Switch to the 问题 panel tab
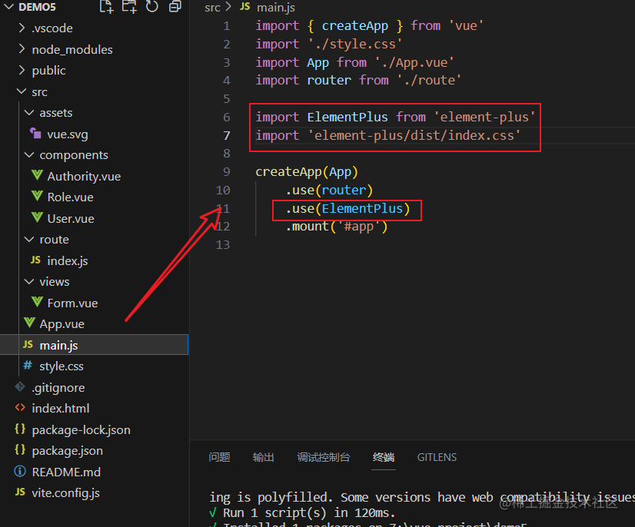The image size is (635, 527). tap(220, 457)
